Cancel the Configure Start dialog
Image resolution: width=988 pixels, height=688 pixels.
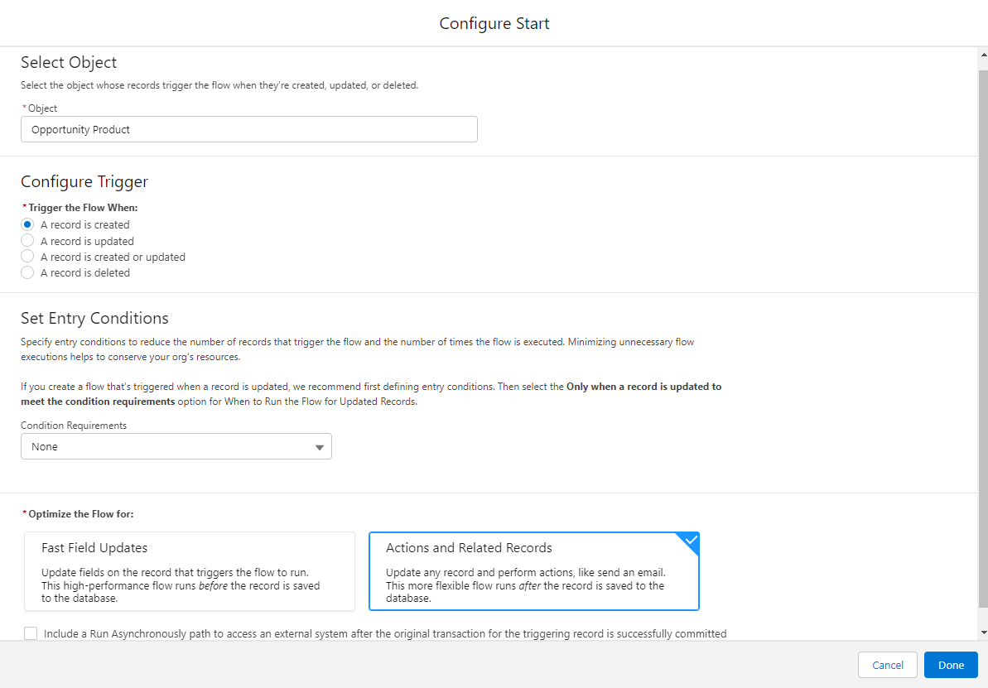pyautogui.click(x=887, y=665)
